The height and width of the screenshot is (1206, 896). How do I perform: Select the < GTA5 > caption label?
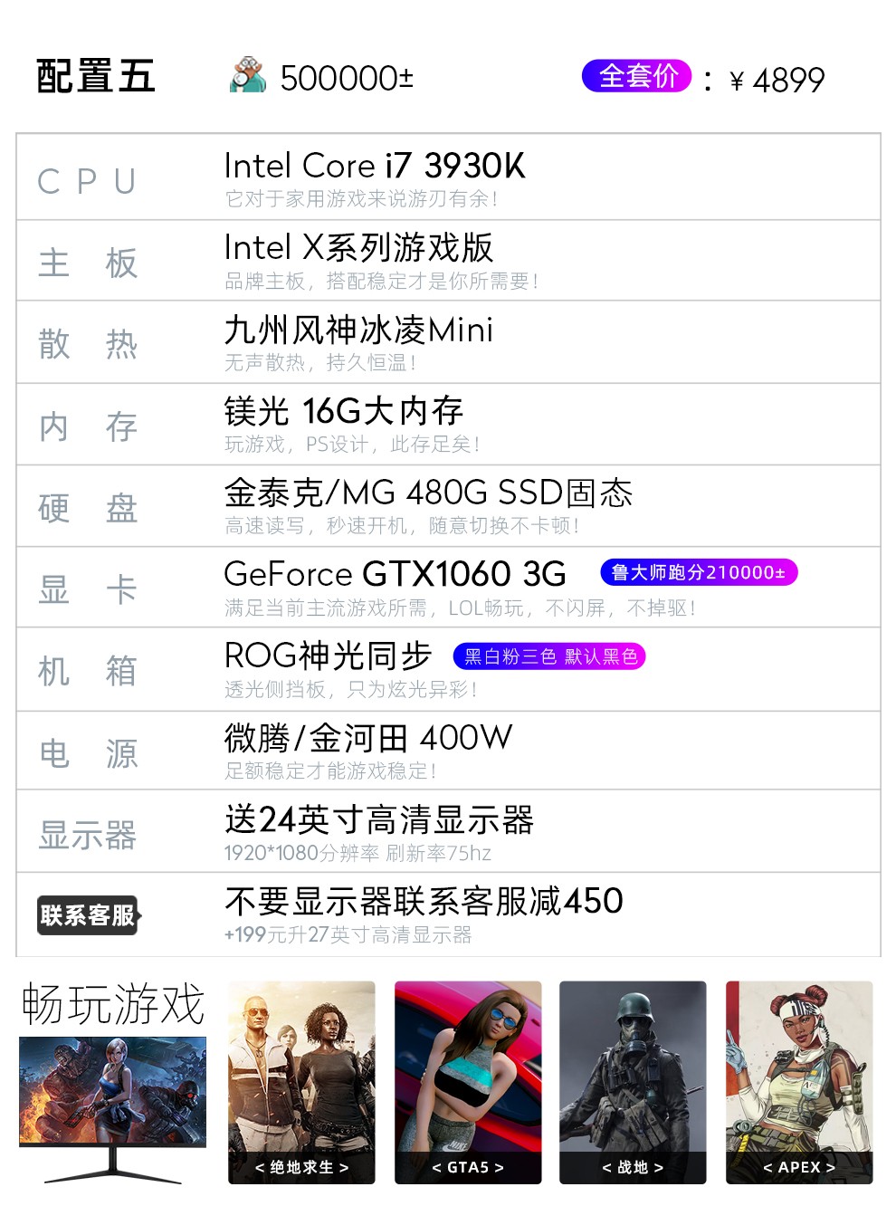click(468, 1168)
